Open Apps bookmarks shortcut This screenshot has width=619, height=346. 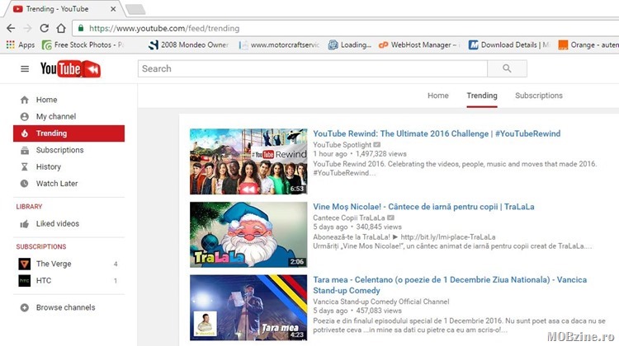pos(21,45)
